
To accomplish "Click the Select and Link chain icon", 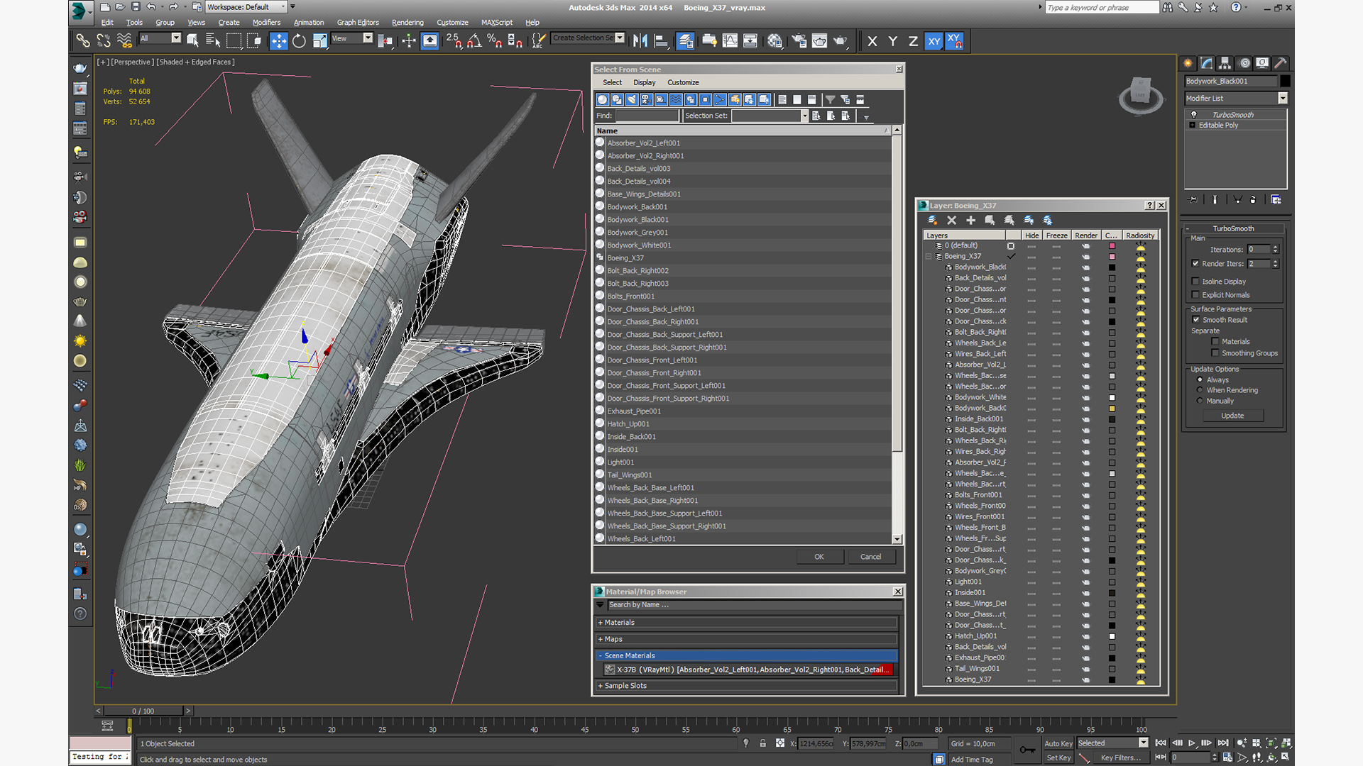I will [83, 41].
